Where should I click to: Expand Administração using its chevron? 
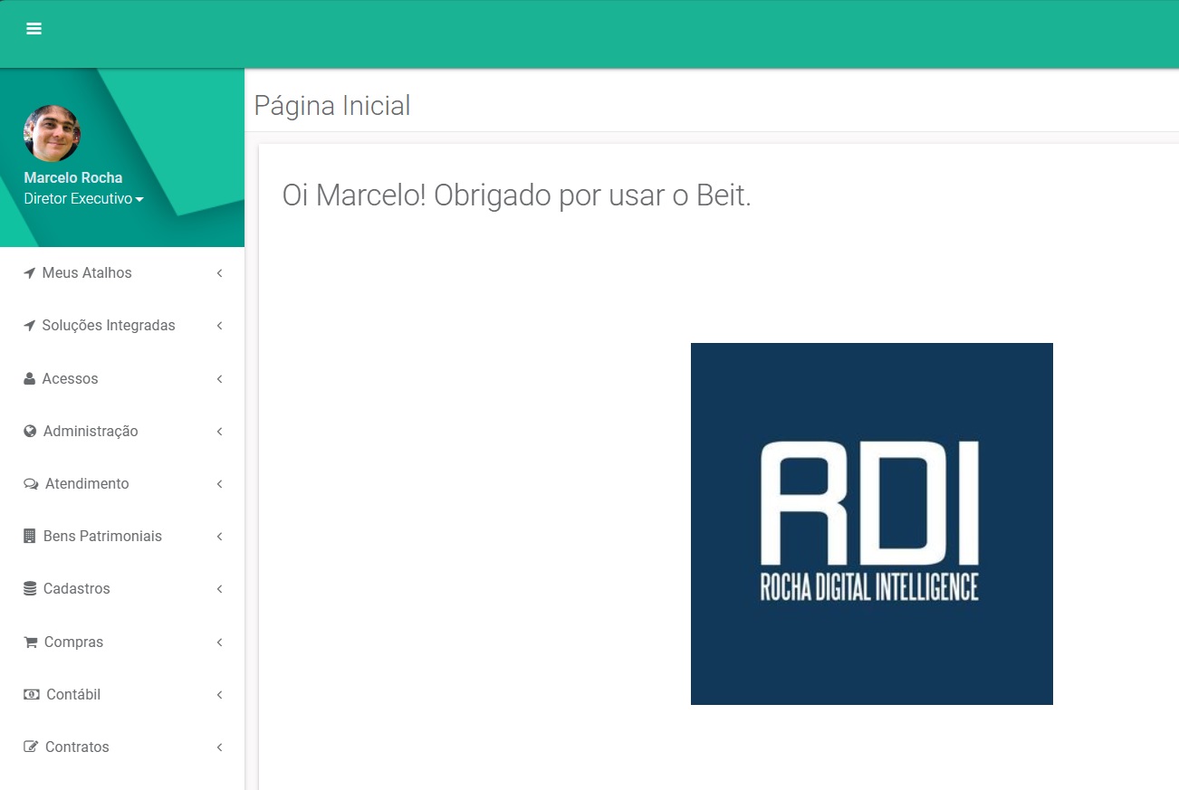219,431
